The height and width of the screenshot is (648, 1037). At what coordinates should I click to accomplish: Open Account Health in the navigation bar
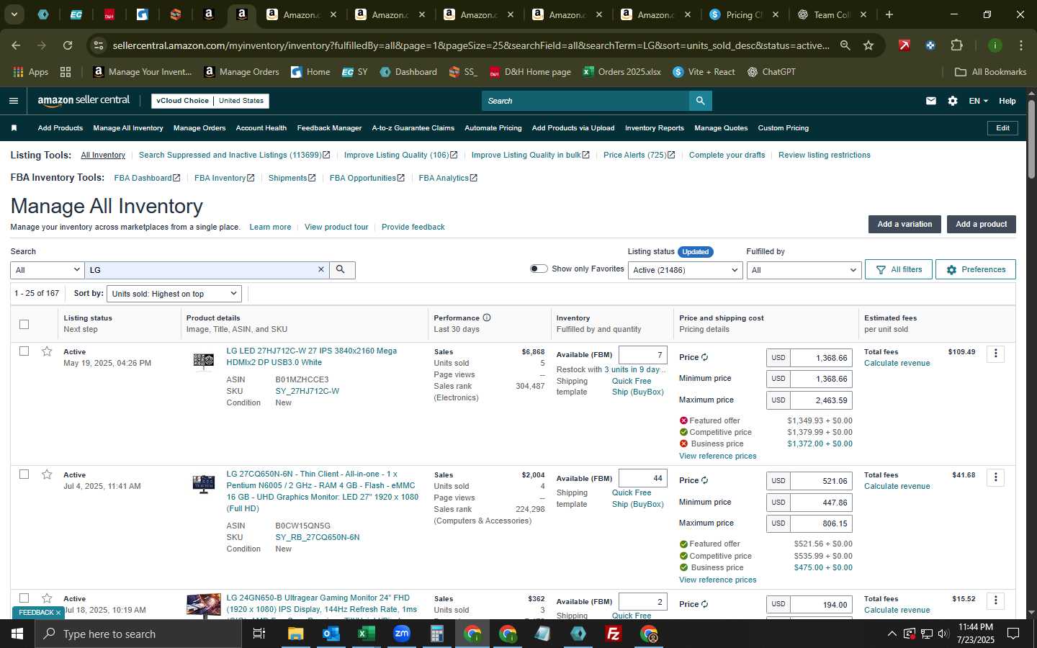pyautogui.click(x=261, y=128)
